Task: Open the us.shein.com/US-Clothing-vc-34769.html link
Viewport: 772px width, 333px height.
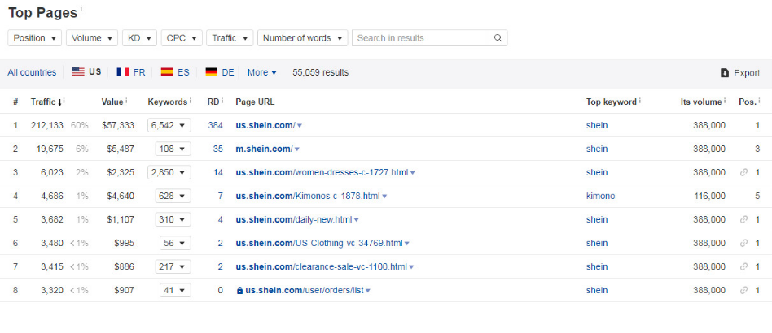Action: point(319,243)
